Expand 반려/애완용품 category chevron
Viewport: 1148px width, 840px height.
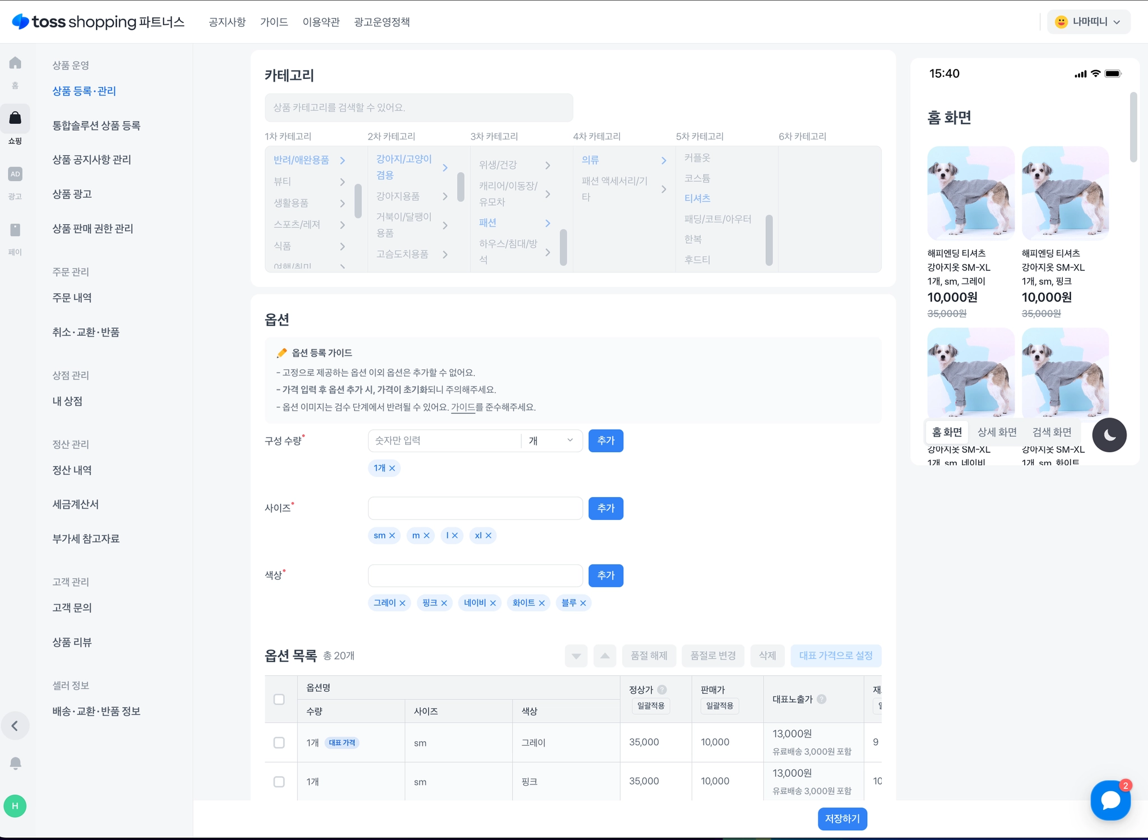pos(342,160)
